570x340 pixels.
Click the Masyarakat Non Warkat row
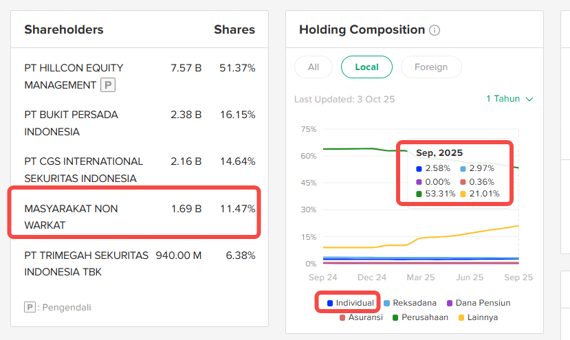click(71, 216)
